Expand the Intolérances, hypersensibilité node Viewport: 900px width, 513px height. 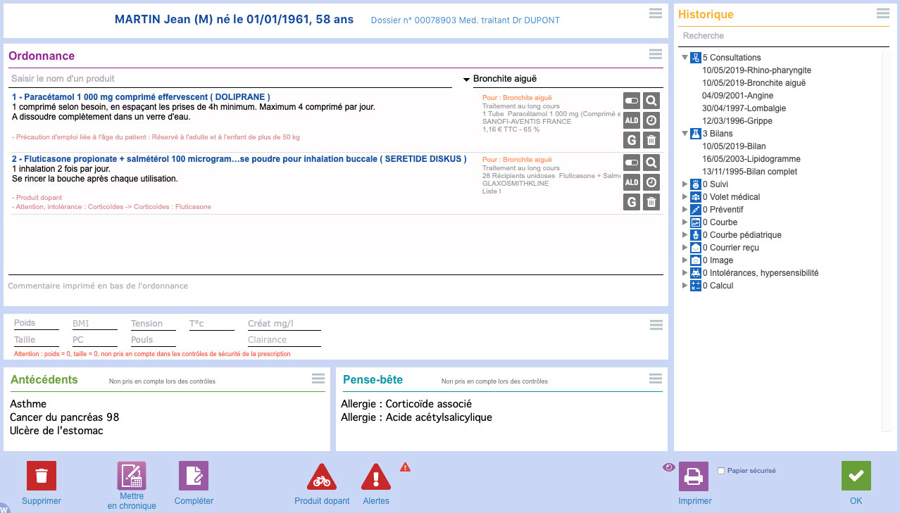[685, 273]
